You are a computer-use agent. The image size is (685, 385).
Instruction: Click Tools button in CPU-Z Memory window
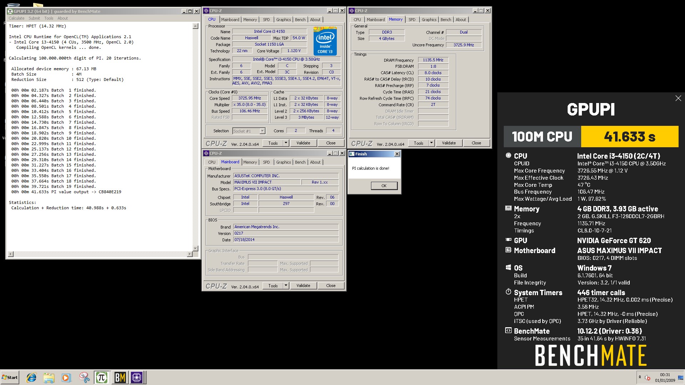418,143
